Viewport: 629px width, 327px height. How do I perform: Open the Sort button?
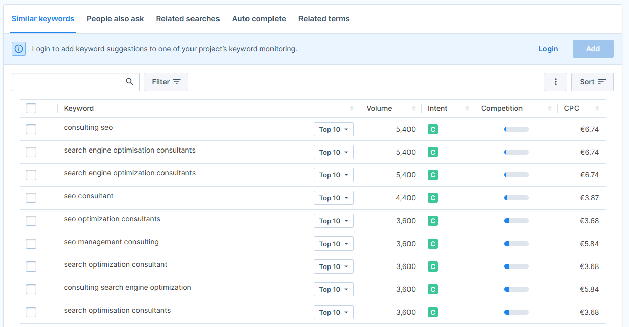click(592, 82)
